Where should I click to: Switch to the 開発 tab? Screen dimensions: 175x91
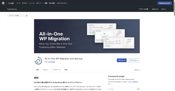[66, 70]
